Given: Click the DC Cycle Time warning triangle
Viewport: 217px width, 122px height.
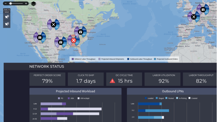Looking at the screenshot, I should [x=112, y=81].
